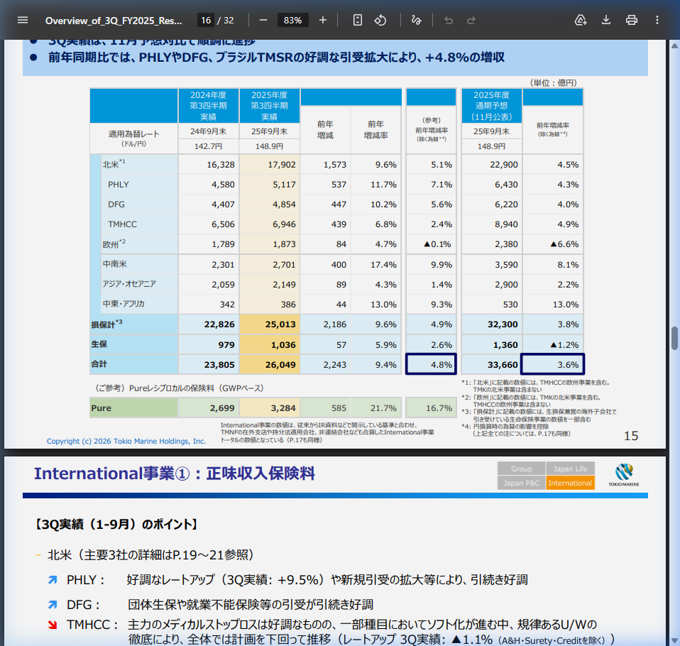Click the 欧州 row label
Screen dimensions: 680x646
click(114, 243)
